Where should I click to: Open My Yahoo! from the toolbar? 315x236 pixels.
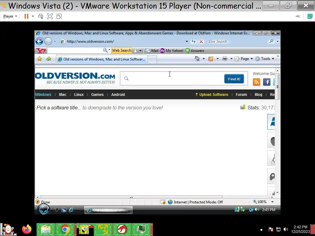[172, 51]
